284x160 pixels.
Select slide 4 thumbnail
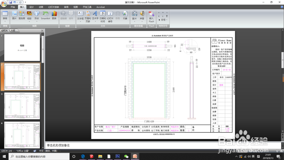[x=22, y=135]
